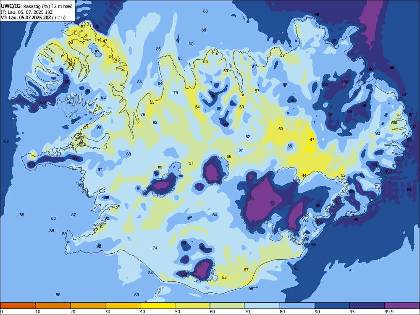Click the humidity value '55' on the map

[x=205, y=62]
